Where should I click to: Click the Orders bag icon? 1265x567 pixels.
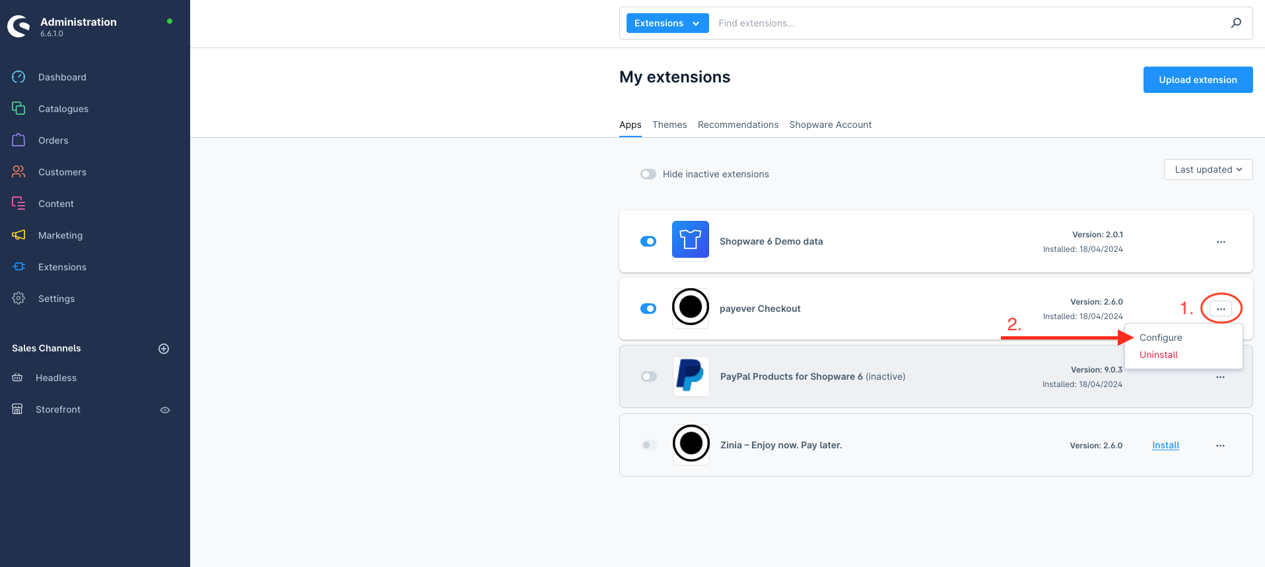18,140
